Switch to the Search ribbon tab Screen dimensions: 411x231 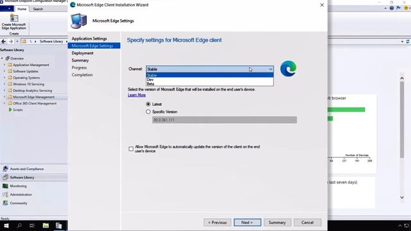tap(38, 9)
